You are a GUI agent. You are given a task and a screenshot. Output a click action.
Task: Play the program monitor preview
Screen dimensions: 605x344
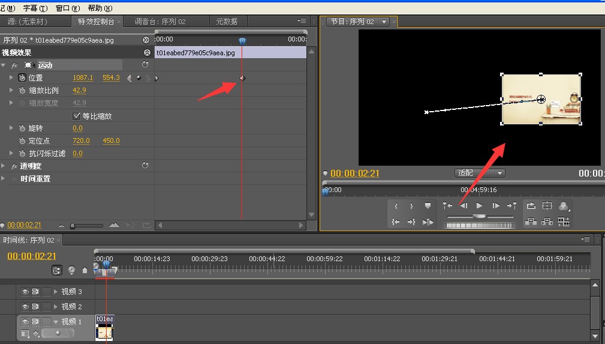coord(479,206)
